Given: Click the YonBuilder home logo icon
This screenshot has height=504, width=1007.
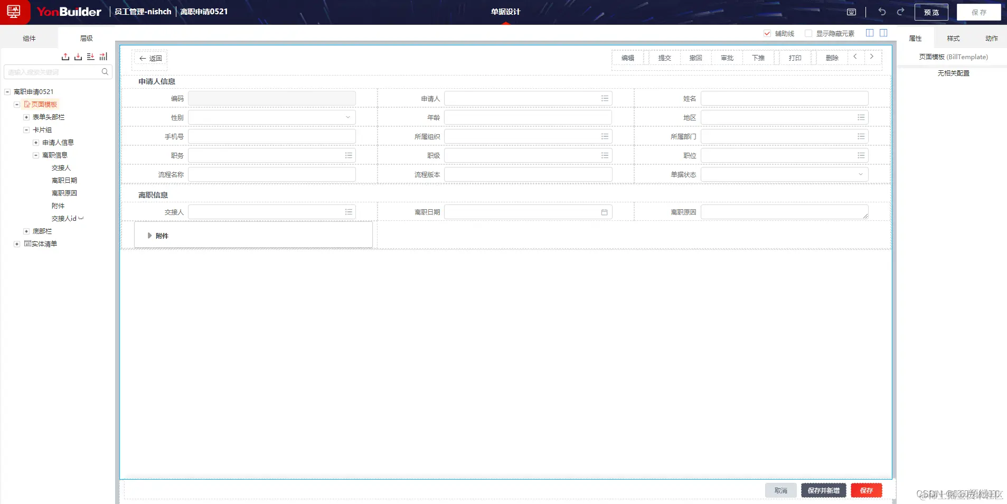Looking at the screenshot, I should pyautogui.click(x=14, y=12).
